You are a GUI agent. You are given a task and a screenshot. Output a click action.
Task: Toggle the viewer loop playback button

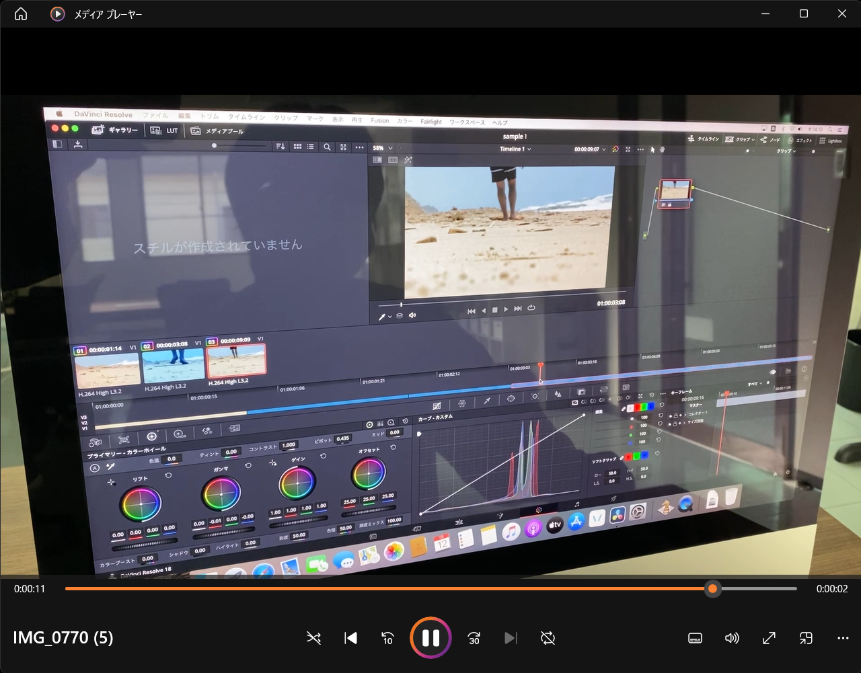click(x=531, y=308)
